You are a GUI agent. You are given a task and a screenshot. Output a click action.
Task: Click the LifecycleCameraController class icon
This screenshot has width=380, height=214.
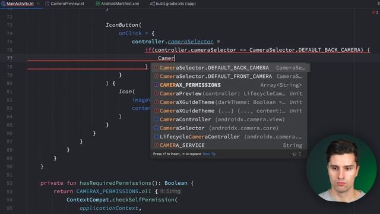click(156, 137)
